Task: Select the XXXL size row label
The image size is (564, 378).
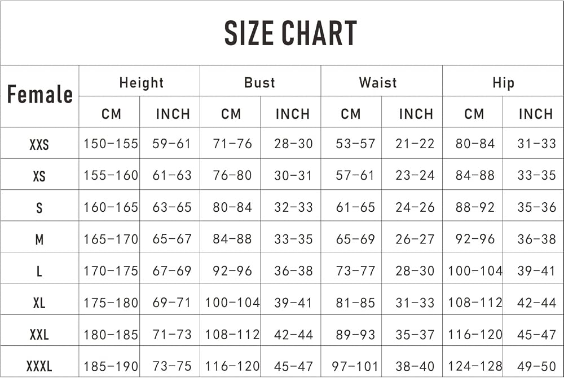Action: (39, 367)
